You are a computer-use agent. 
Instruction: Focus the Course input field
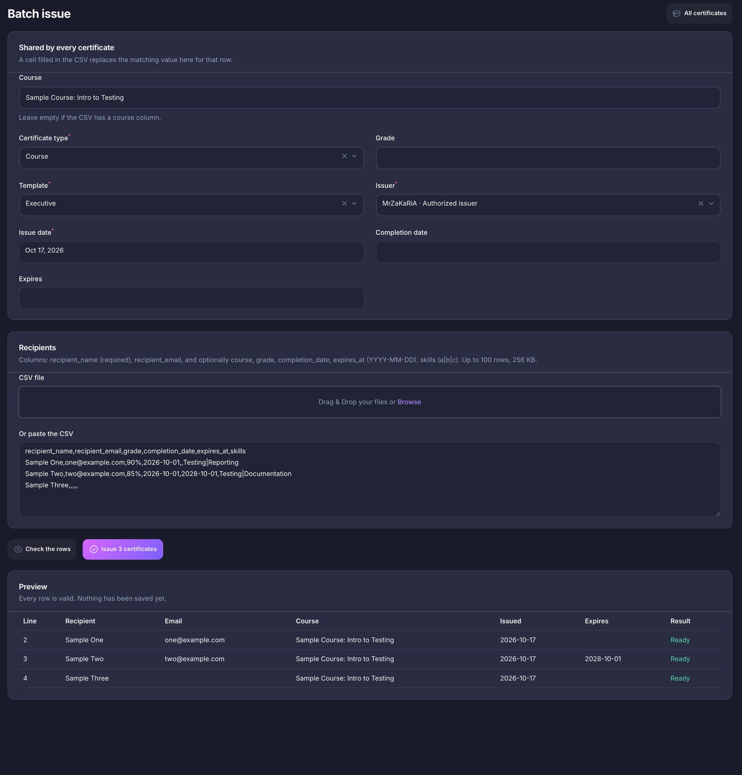pos(369,98)
